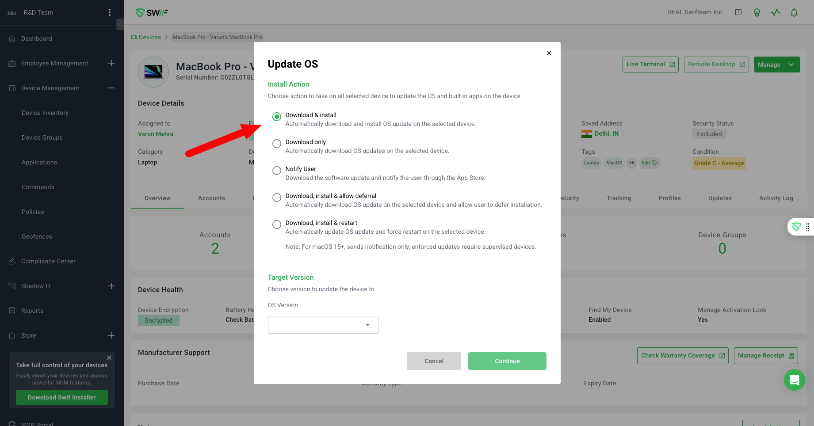Image resolution: width=814 pixels, height=426 pixels.
Task: Open Live Terminal
Action: coord(650,65)
